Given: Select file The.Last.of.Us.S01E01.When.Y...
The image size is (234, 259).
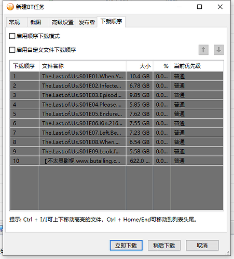Looking at the screenshot, I should [x=82, y=76].
